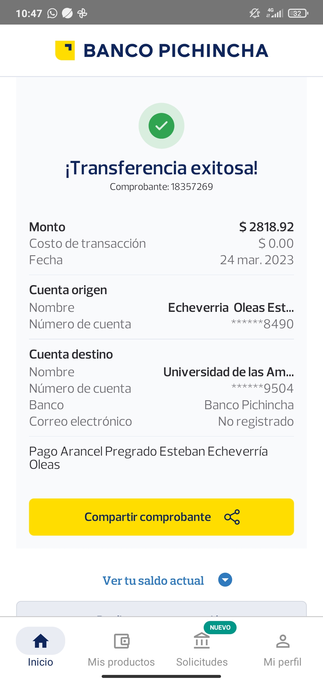
Task: Switch to Inicio tab
Action: [40, 662]
